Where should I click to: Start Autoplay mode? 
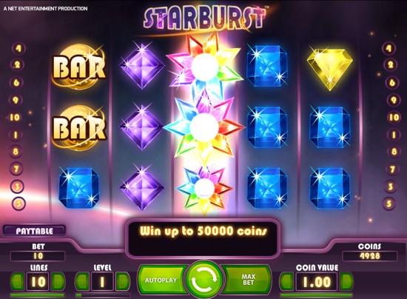coord(161,280)
